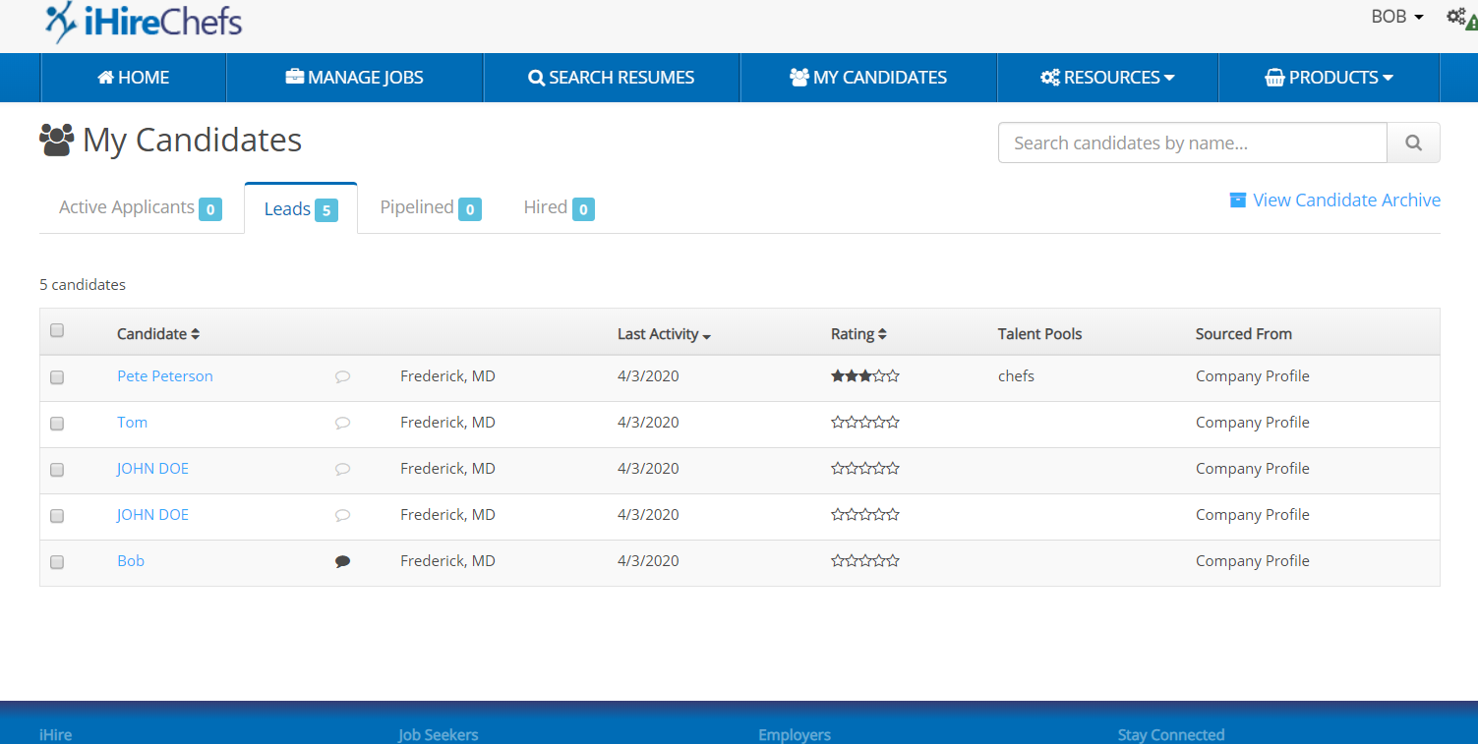Expand the Products menu

click(1329, 78)
